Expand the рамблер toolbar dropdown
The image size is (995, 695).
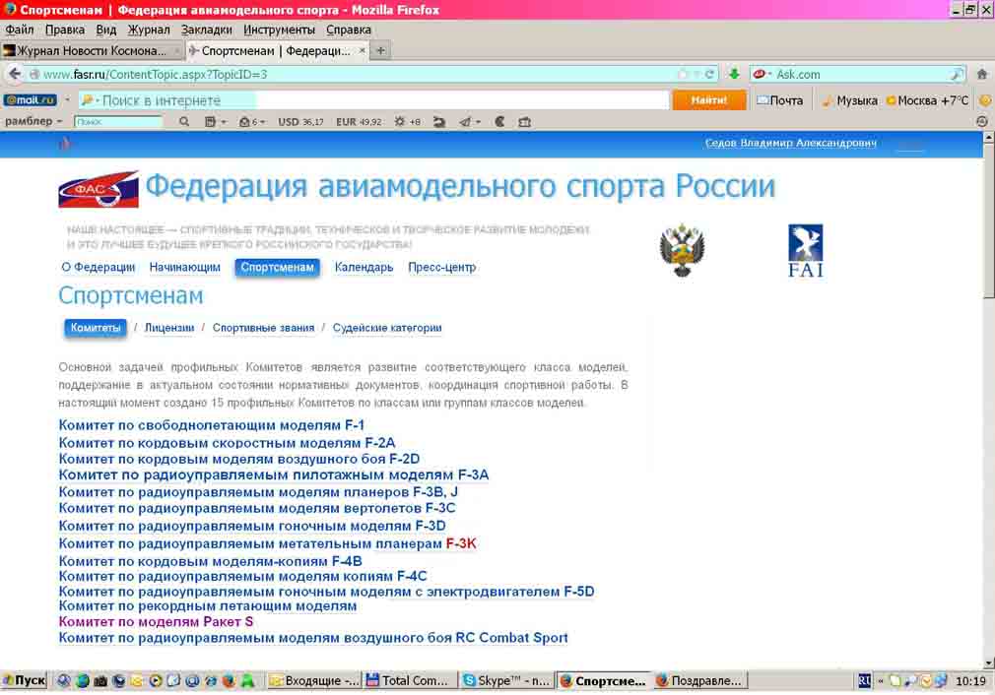click(59, 122)
